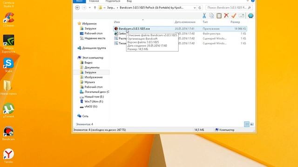The height and width of the screenshot is (167, 298).
Task: Click the Rename toolbar icon
Action: click(241, 15)
